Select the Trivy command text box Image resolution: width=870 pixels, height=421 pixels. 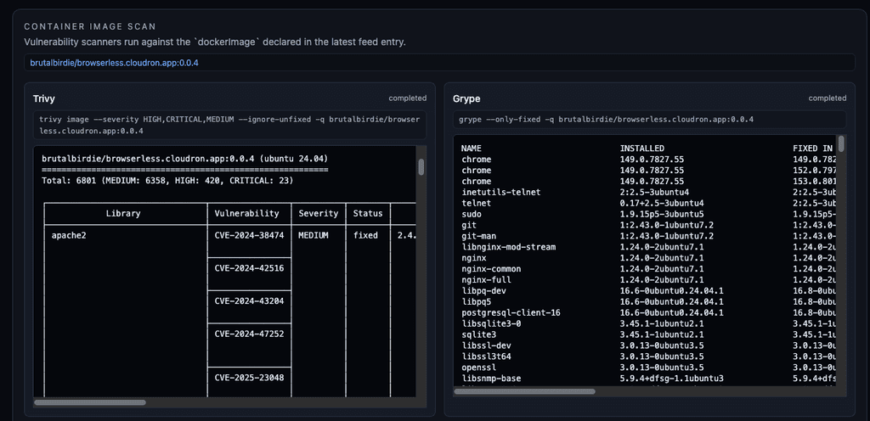(229, 125)
